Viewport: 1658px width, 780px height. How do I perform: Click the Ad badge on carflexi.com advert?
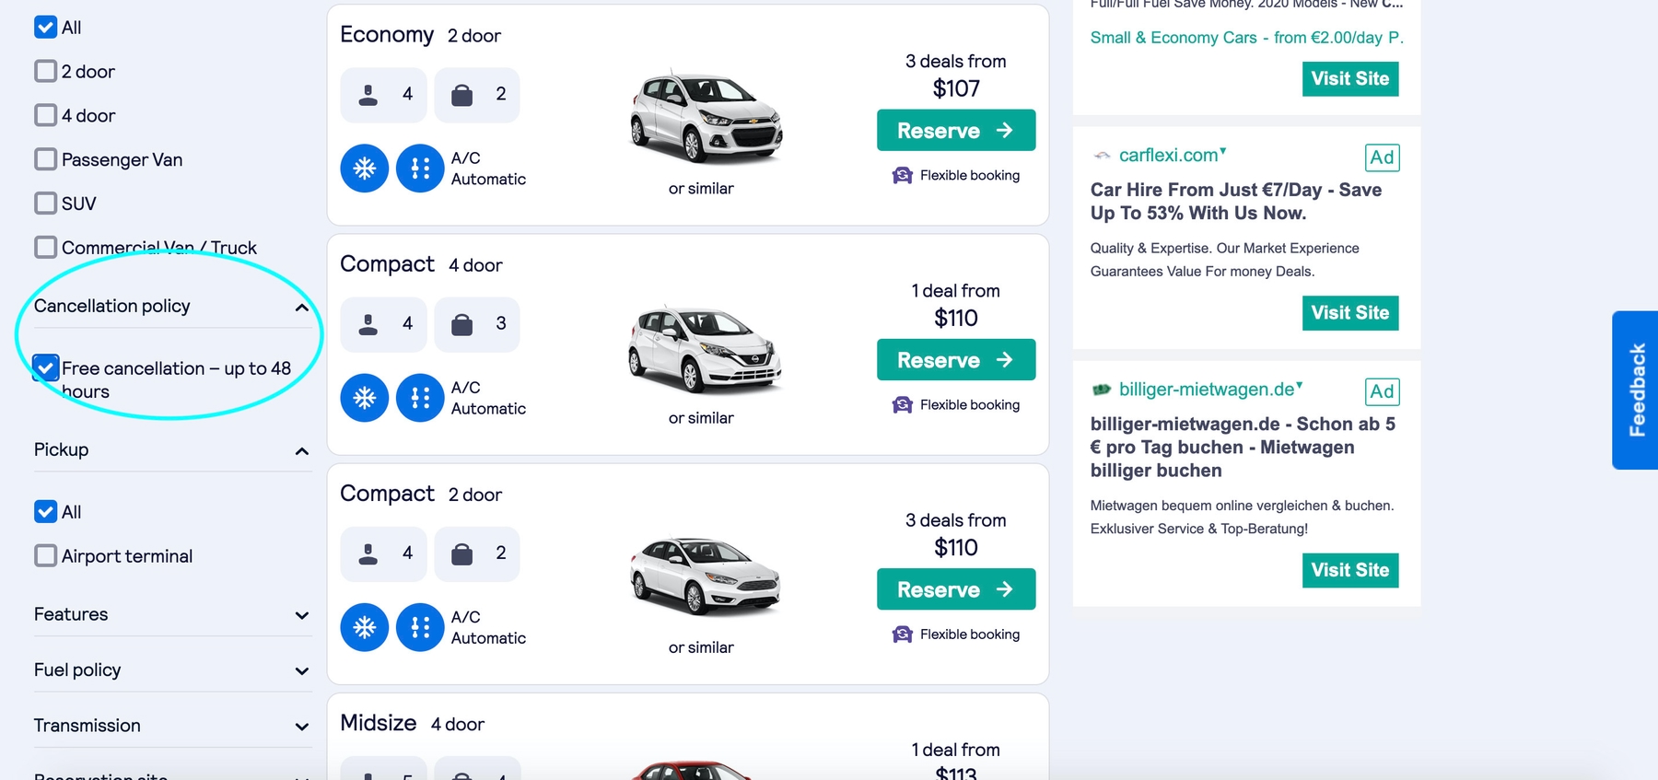click(1382, 157)
